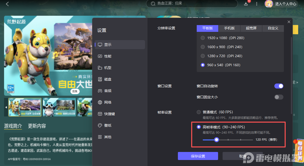Click the large 荒野起源 banner image
304x166 pixels.
click(x=48, y=56)
